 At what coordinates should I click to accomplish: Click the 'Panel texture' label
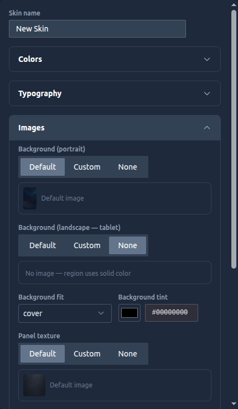click(39, 335)
